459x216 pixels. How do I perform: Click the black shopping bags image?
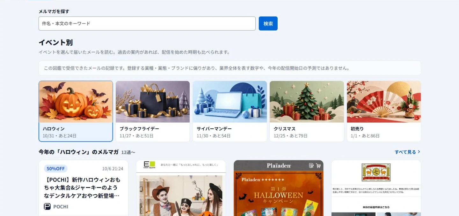pyautogui.click(x=153, y=102)
